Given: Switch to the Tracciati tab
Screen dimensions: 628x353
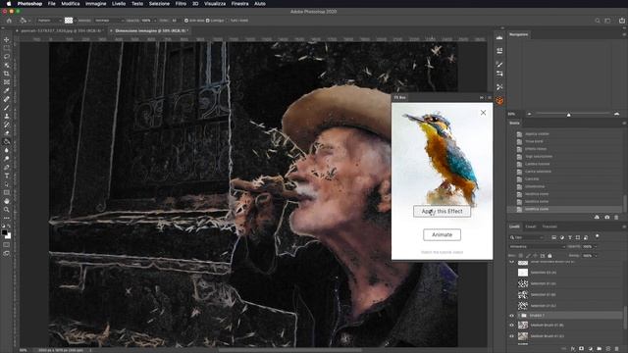Looking at the screenshot, I should coord(549,227).
